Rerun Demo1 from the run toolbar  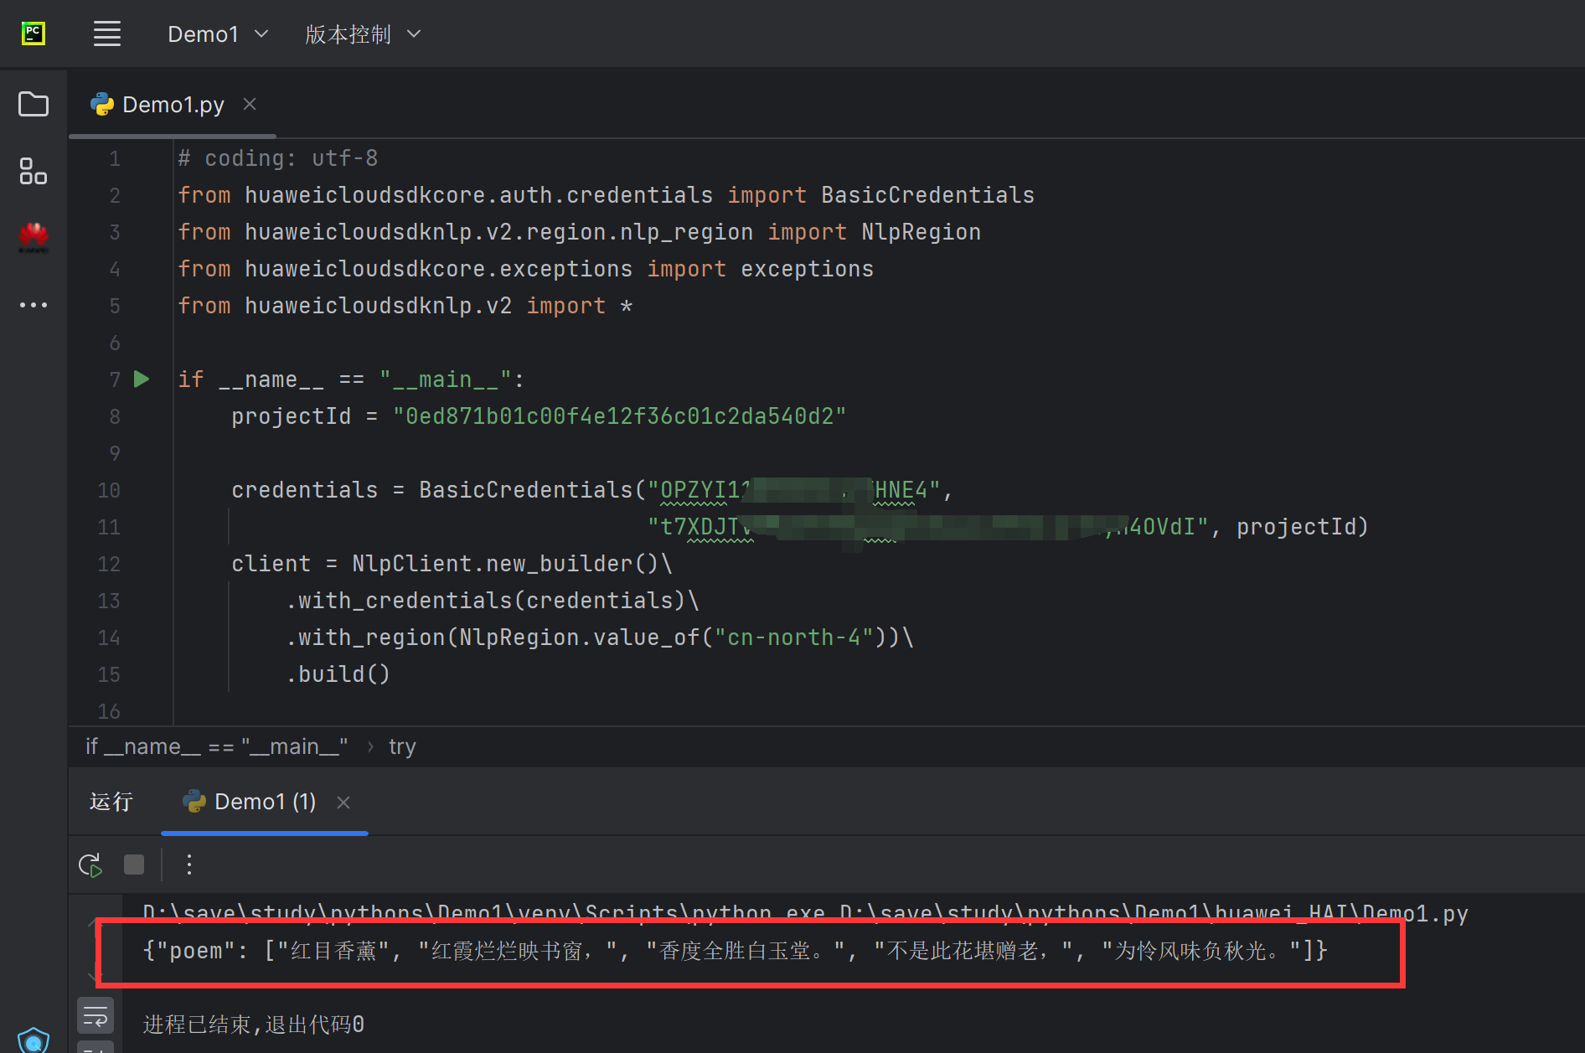90,865
